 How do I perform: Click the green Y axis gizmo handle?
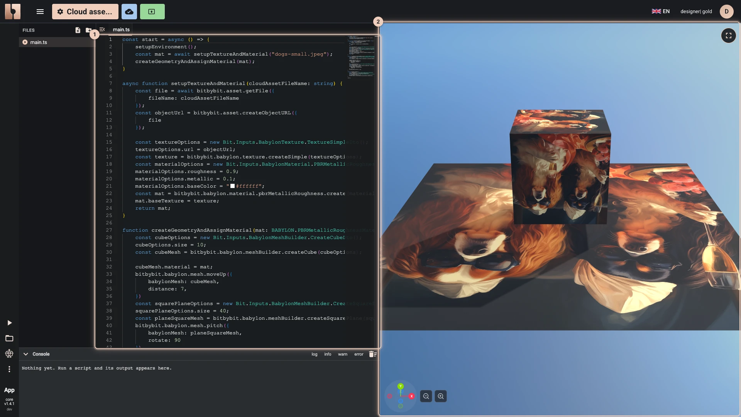pyautogui.click(x=401, y=386)
